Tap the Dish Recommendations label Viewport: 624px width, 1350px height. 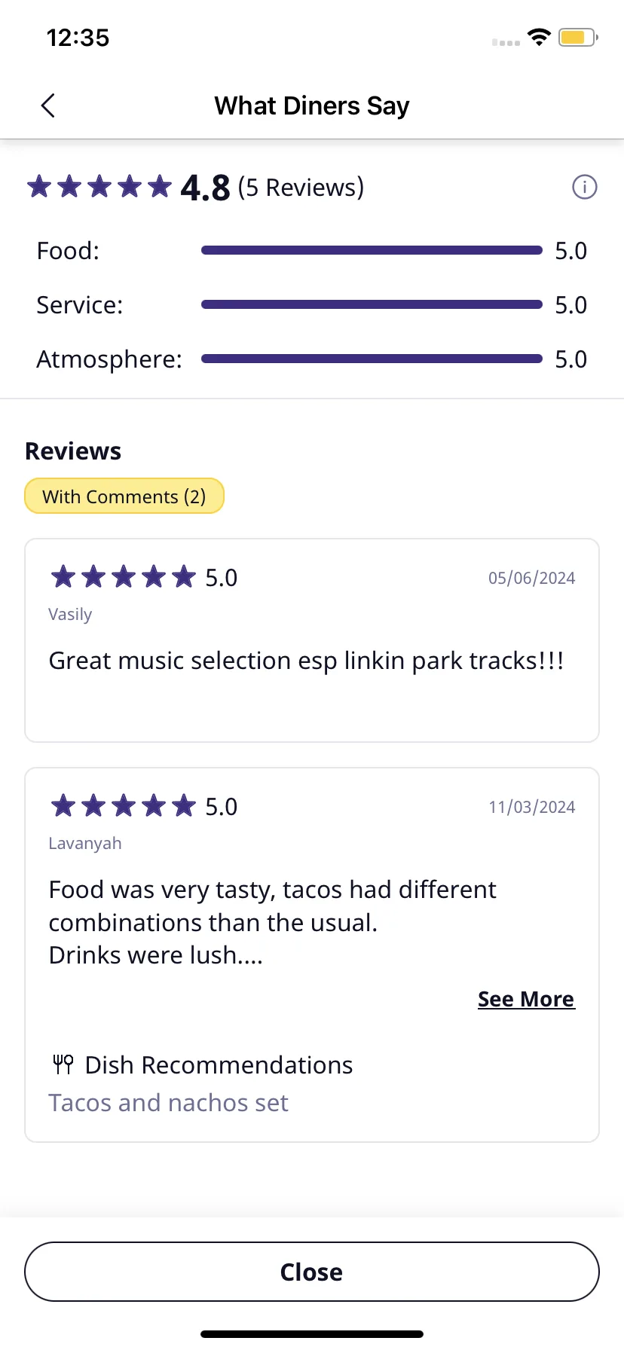pos(219,1065)
